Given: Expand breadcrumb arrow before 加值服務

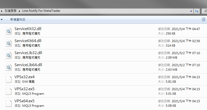Looking at the screenshot, I should click(2, 11).
